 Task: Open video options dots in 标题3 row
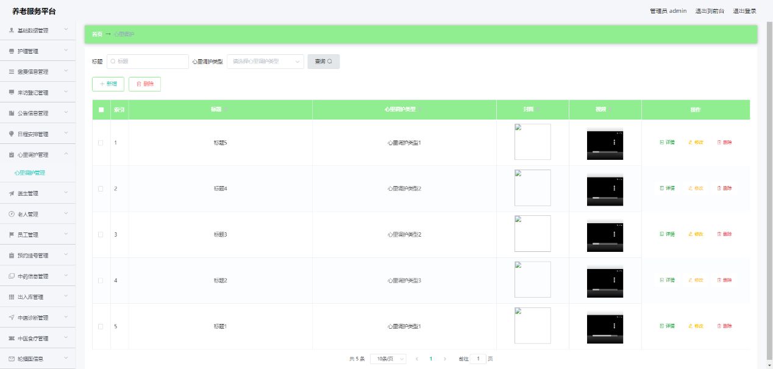click(x=614, y=234)
